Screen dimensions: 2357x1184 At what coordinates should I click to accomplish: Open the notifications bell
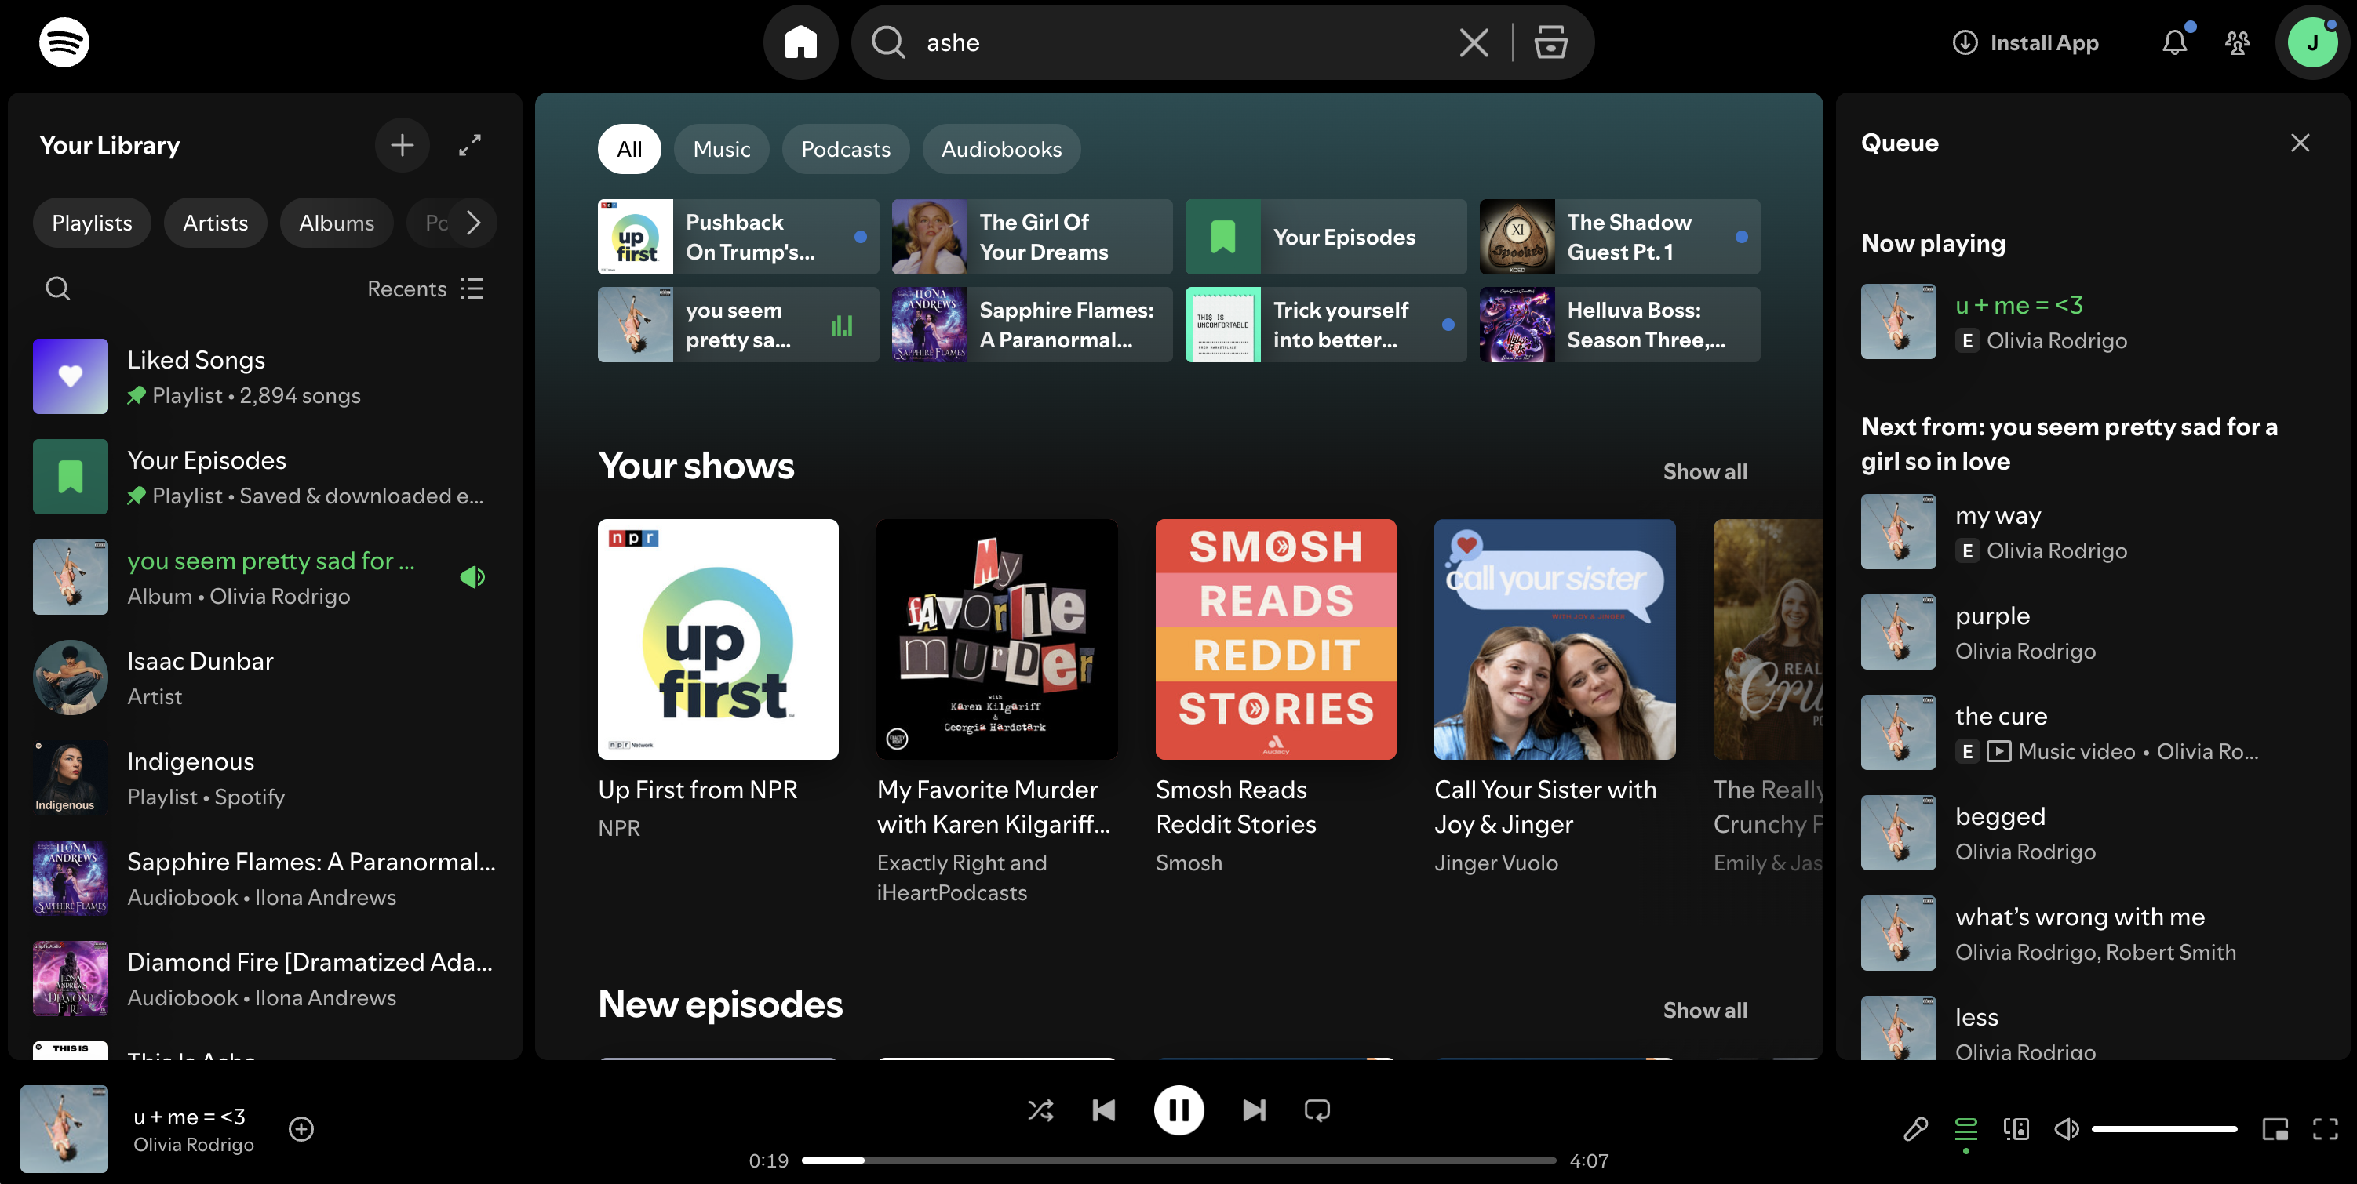coord(2175,42)
